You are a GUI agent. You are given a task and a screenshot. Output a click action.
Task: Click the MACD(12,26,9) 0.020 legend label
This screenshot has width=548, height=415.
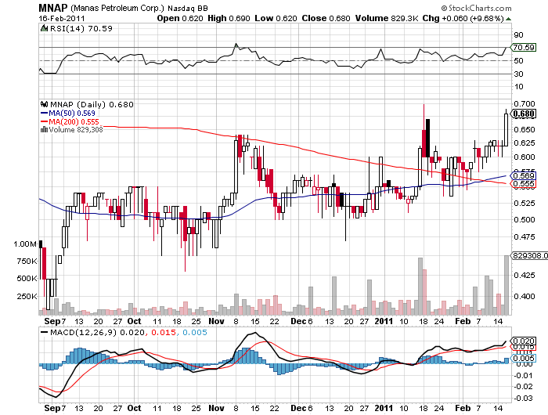(x=97, y=333)
